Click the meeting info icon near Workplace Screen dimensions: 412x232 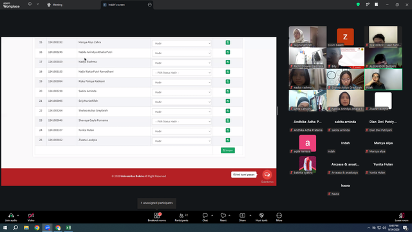click(30, 5)
